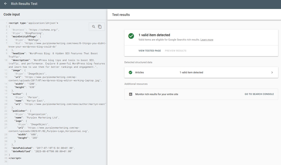Click the "description" key in code
This screenshot has width=281, height=165.
click(x=21, y=60)
